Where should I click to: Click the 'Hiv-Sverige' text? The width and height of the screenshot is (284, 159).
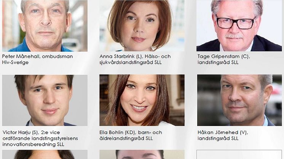15,63
